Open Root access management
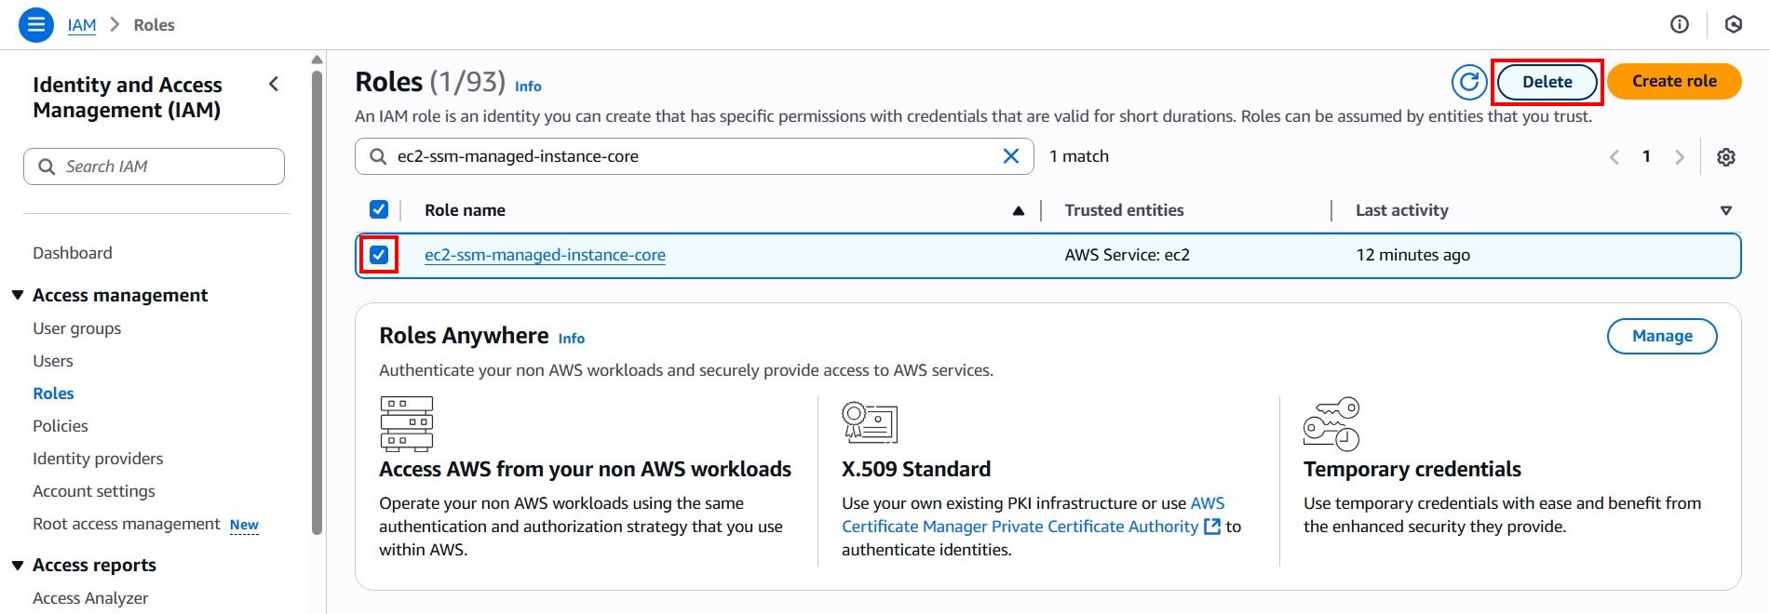The image size is (1770, 614). (127, 524)
